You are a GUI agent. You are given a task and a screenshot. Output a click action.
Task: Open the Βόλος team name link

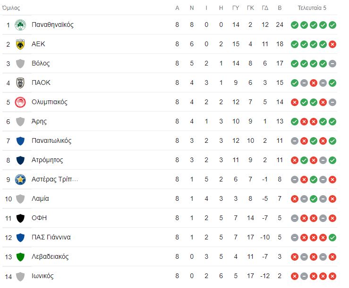tap(41, 63)
